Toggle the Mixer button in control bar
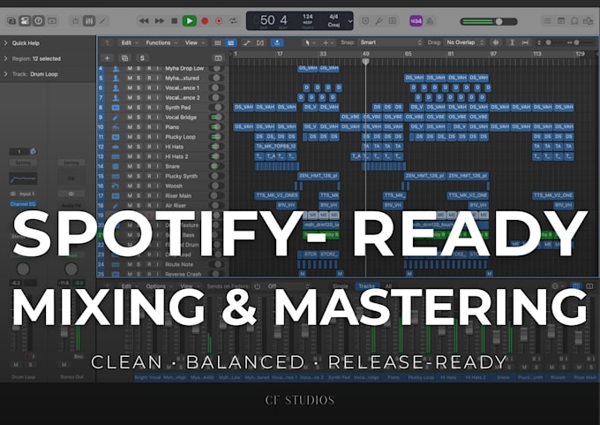Viewport: 600px width, 425px height. [89, 20]
